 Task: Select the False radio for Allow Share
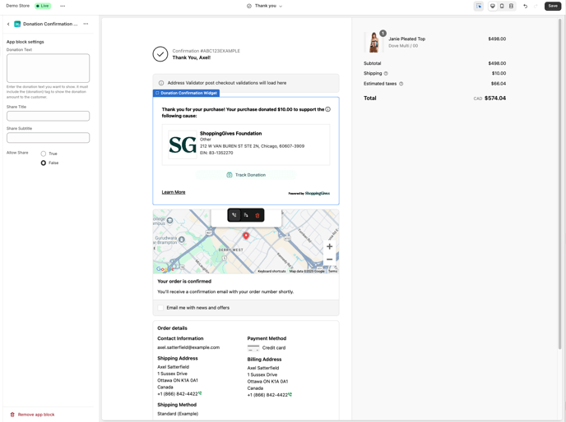pos(44,163)
